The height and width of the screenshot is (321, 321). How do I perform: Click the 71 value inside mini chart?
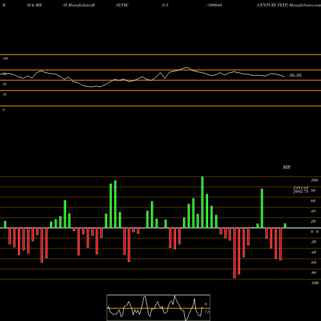coord(207,312)
